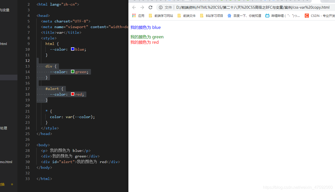This screenshot has height=192, width=335.
Task: Click line number 21 in the editor
Action: coord(28,111)
